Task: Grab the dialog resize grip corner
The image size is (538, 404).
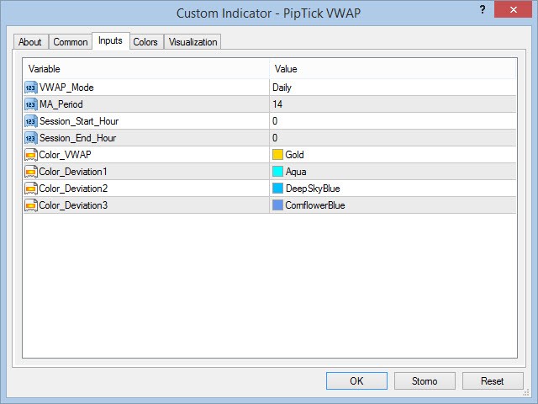Action: coord(526,392)
